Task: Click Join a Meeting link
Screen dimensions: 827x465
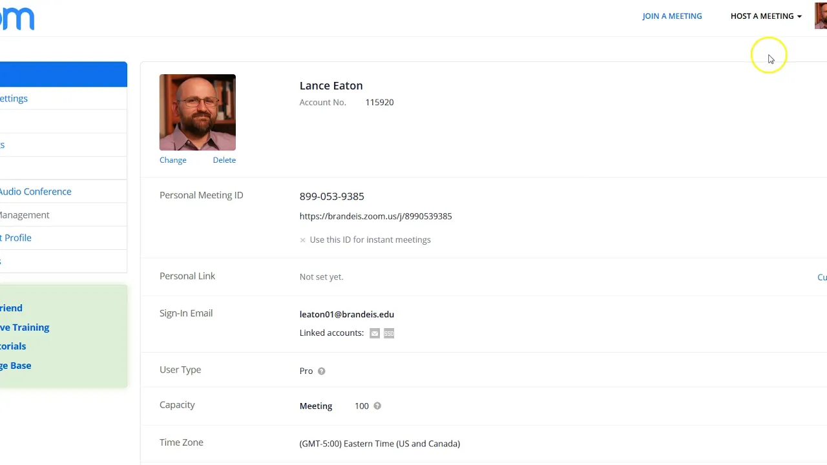Action: pyautogui.click(x=672, y=16)
